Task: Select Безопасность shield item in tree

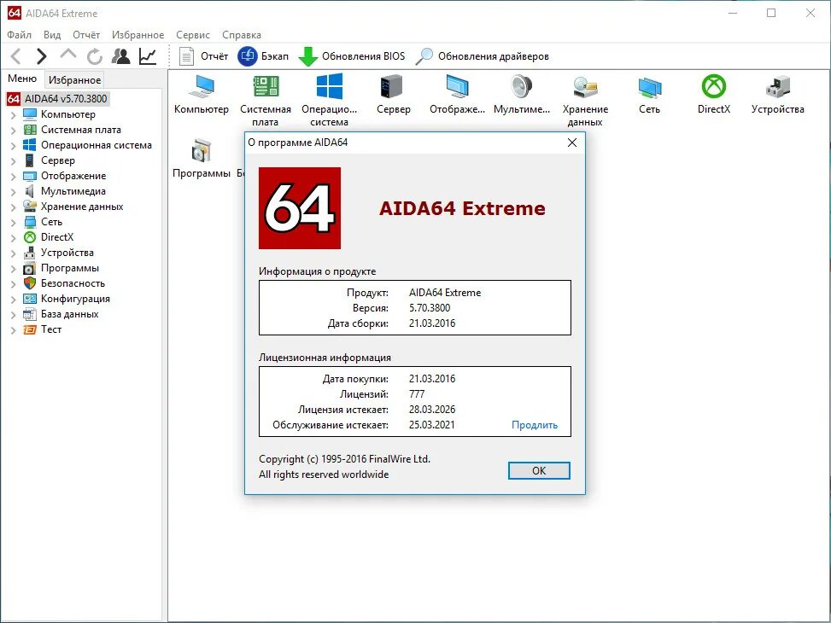Action: pos(64,282)
